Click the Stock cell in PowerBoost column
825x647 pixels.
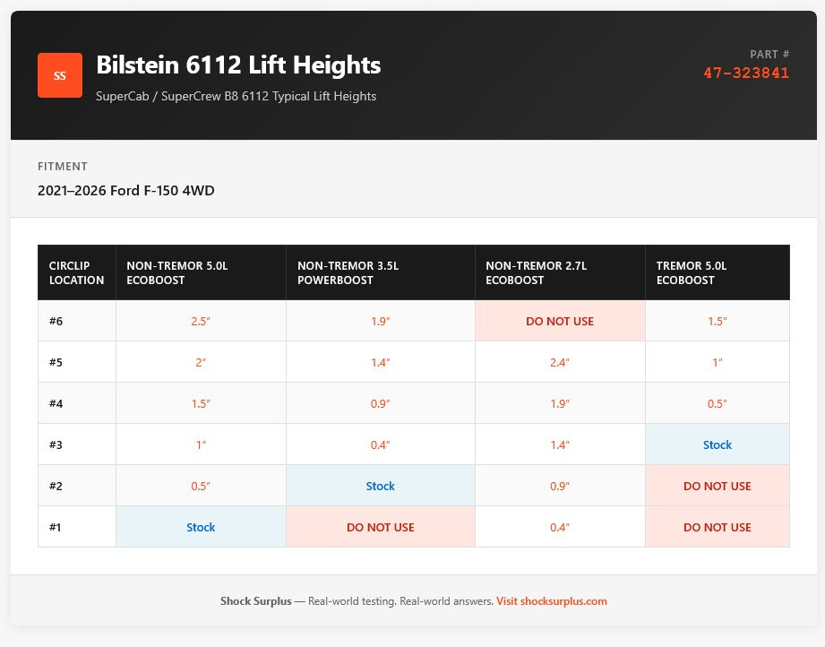click(x=381, y=486)
